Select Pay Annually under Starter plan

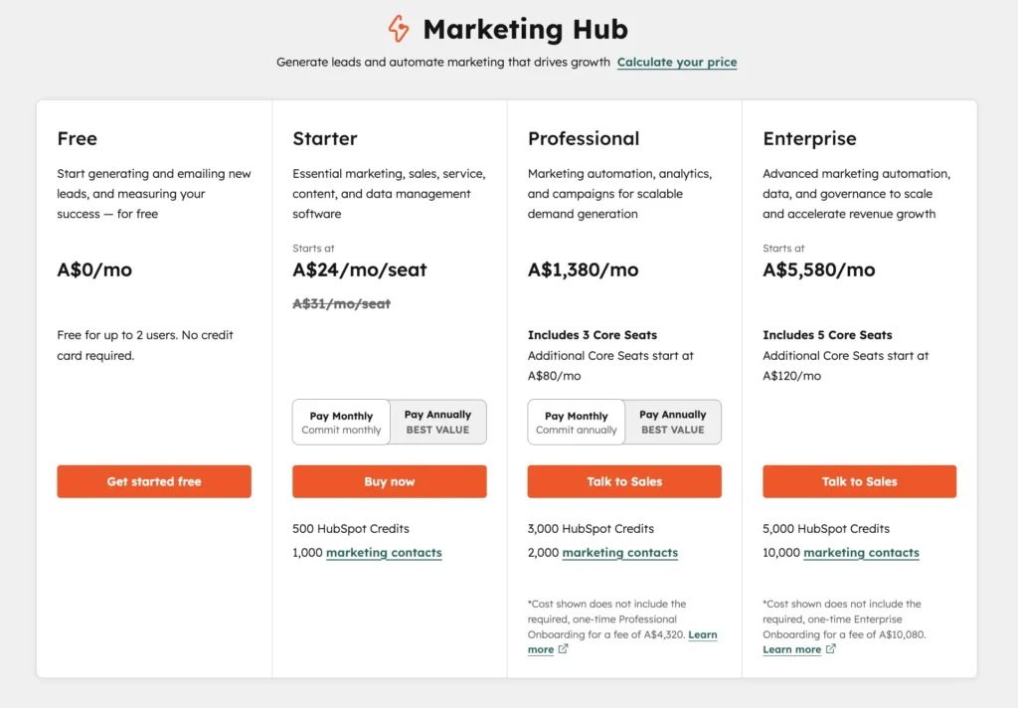pos(437,423)
